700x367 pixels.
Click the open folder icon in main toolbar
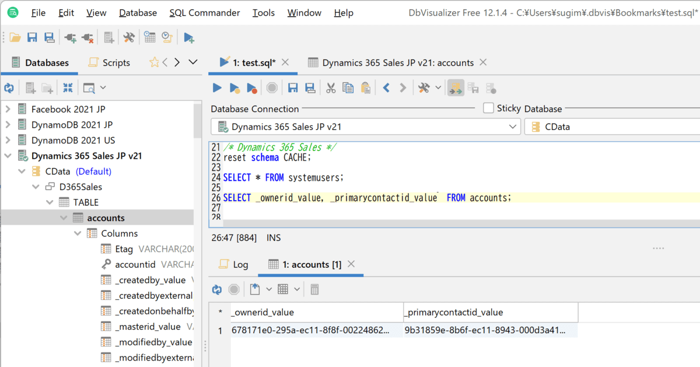15,38
